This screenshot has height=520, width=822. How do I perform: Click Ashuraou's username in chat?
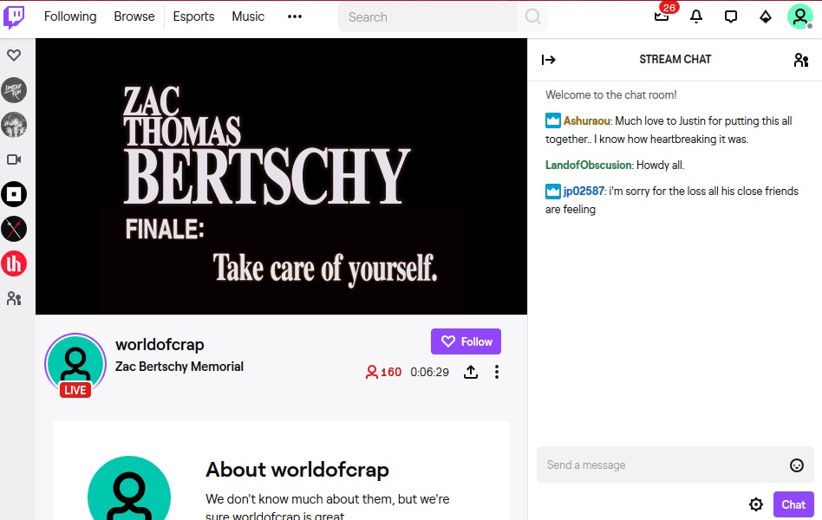tap(587, 121)
